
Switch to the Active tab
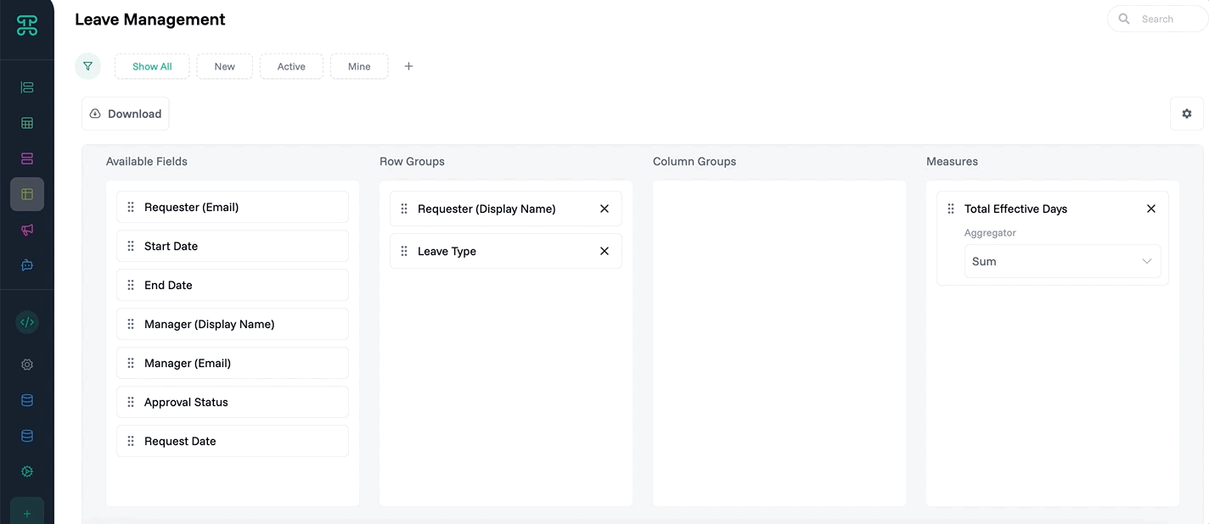click(x=291, y=66)
